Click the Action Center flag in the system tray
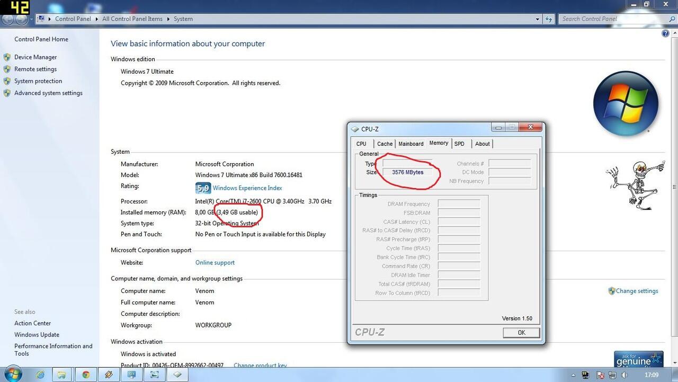The width and height of the screenshot is (678, 382). coord(601,375)
